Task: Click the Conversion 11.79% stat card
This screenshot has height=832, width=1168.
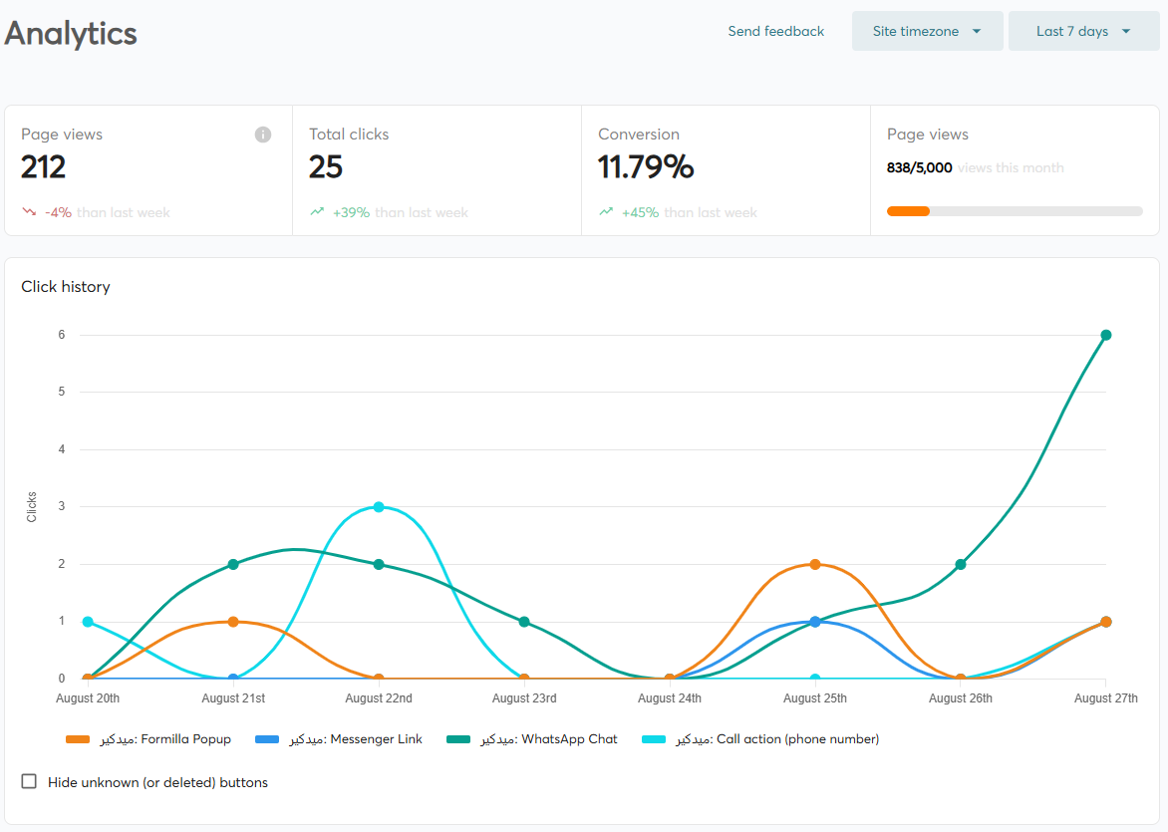Action: coord(726,169)
